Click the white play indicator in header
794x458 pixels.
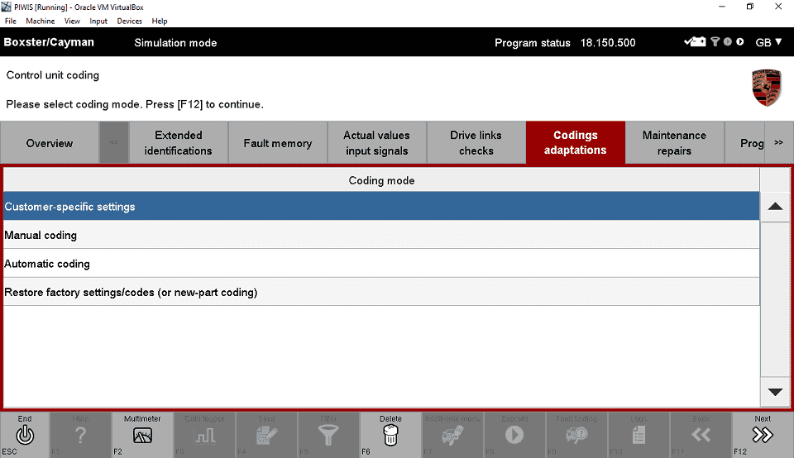coord(739,42)
